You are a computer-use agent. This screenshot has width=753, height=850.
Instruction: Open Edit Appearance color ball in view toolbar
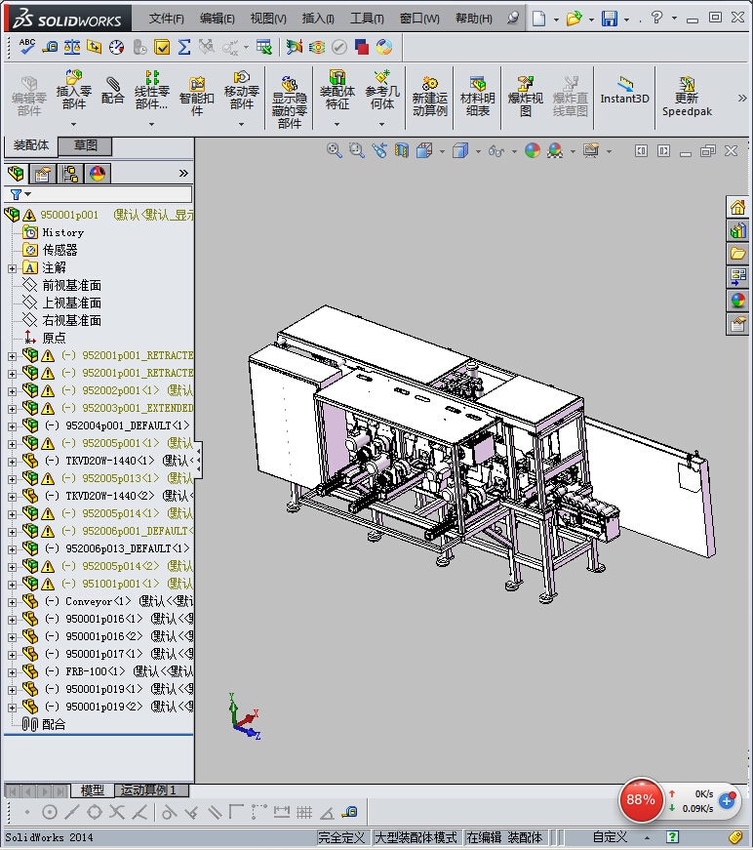tap(533, 150)
